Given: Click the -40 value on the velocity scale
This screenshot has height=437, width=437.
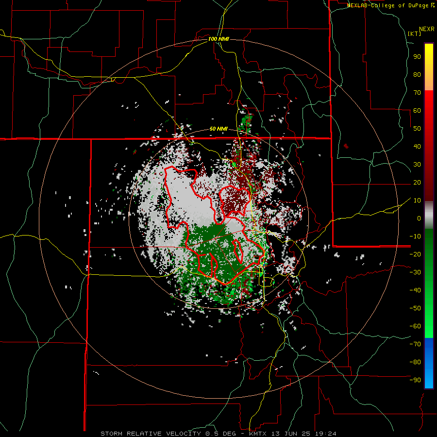Looking at the screenshot, I should tap(415, 290).
